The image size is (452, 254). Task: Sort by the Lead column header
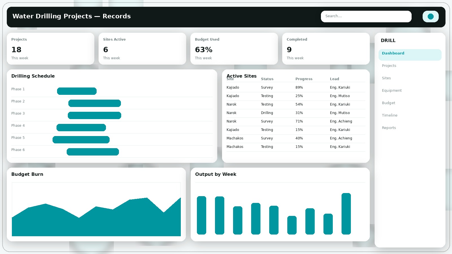coord(334,79)
